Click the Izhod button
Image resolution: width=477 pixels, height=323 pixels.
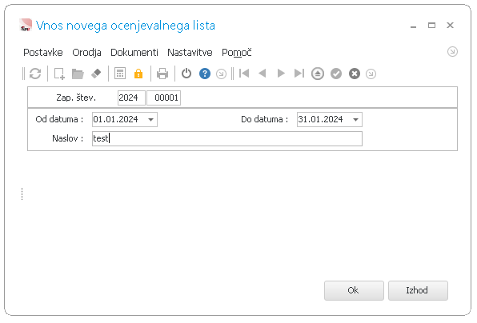coord(418,290)
